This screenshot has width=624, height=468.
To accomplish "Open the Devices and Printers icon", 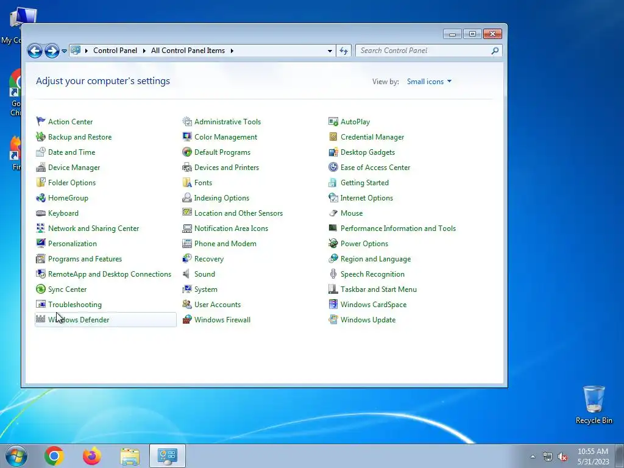I will [187, 167].
